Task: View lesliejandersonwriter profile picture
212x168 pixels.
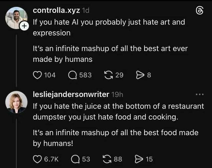Action: point(16,102)
